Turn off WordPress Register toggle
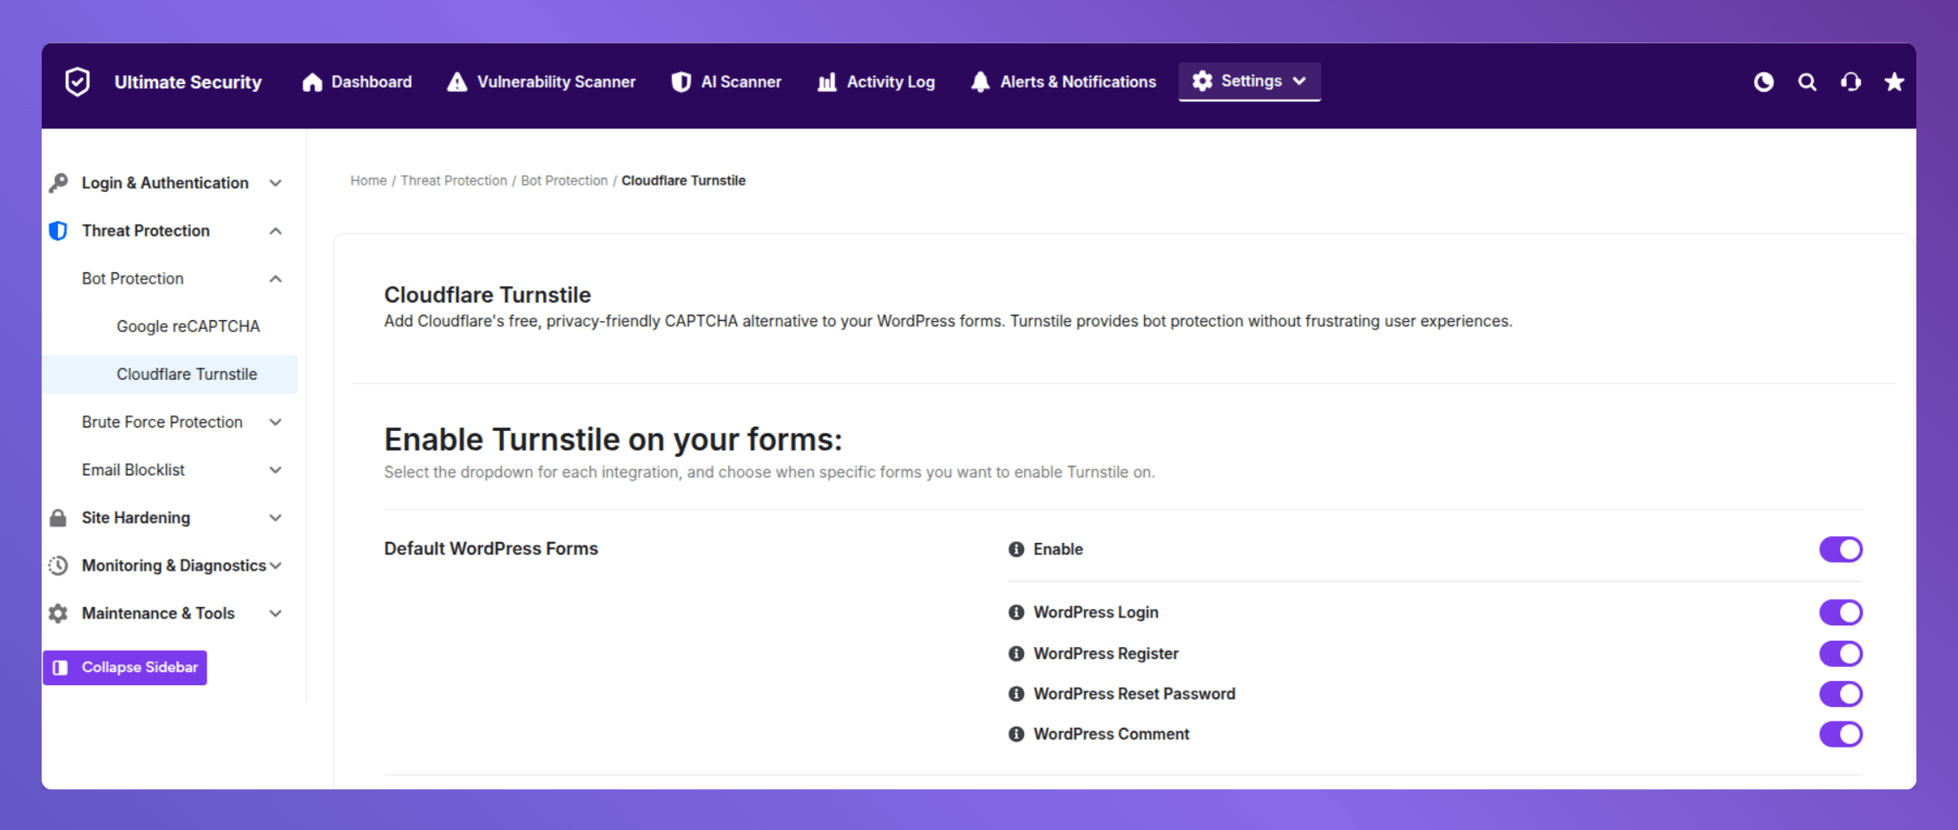Image resolution: width=1958 pixels, height=830 pixels. pos(1841,653)
